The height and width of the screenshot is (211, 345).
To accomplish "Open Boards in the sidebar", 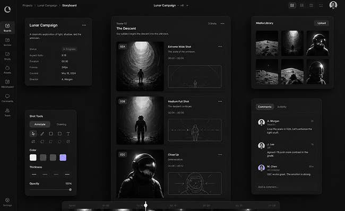I will click(7, 28).
